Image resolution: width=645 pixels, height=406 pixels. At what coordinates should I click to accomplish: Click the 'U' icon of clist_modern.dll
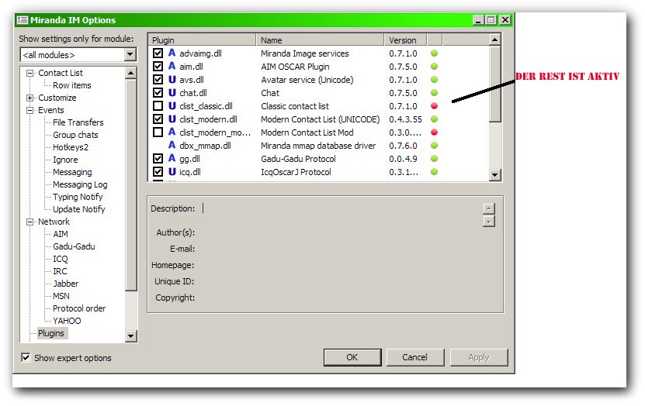pos(172,119)
